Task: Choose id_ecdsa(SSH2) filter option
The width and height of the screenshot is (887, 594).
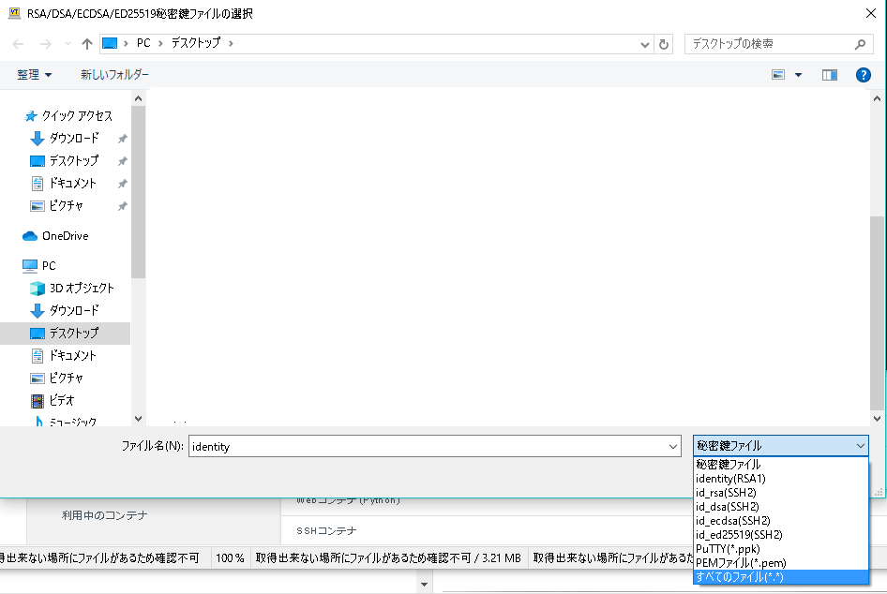Action: (781, 521)
